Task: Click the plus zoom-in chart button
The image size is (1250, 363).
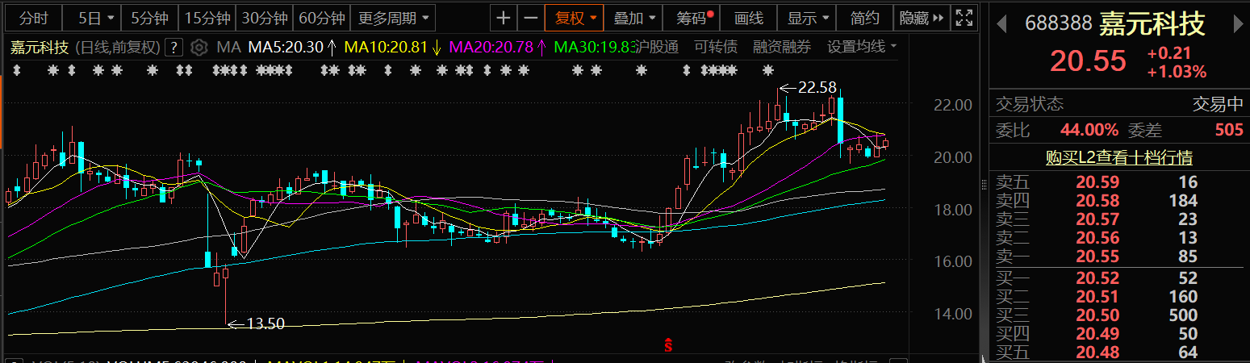Action: pyautogui.click(x=504, y=18)
